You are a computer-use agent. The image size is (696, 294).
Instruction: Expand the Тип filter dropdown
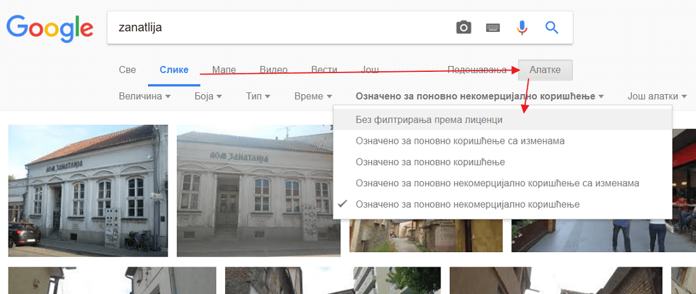point(258,96)
